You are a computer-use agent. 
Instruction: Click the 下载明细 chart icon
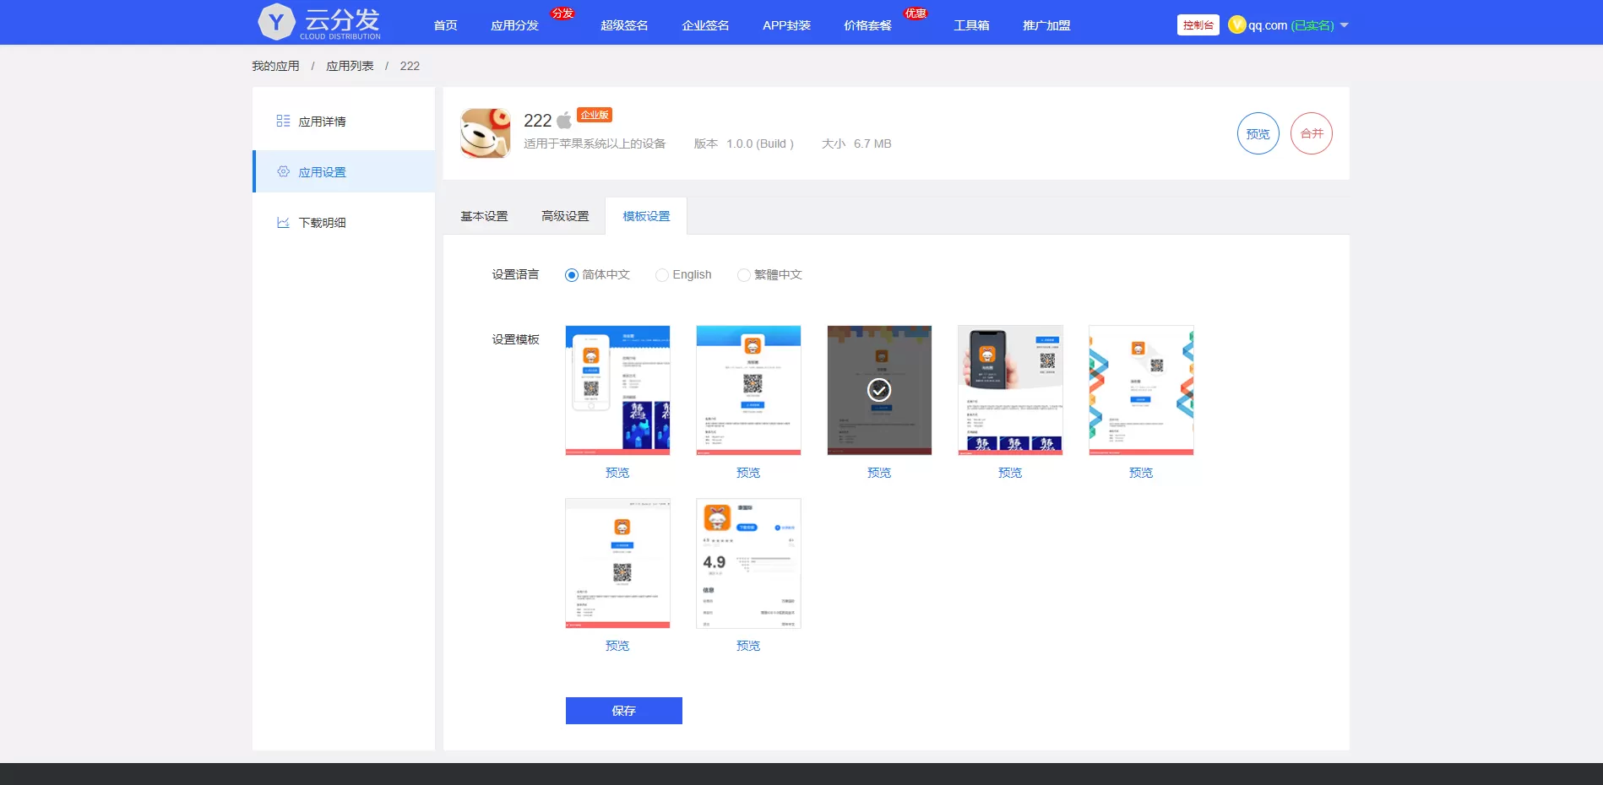(283, 223)
